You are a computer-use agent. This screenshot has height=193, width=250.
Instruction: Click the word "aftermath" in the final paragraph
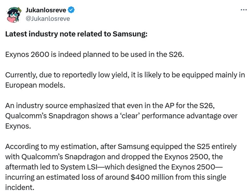22,167
